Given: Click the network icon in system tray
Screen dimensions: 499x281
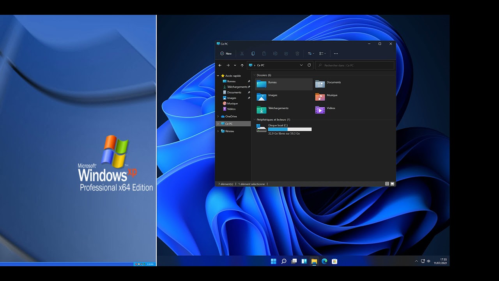Looking at the screenshot, I should click(x=423, y=261).
